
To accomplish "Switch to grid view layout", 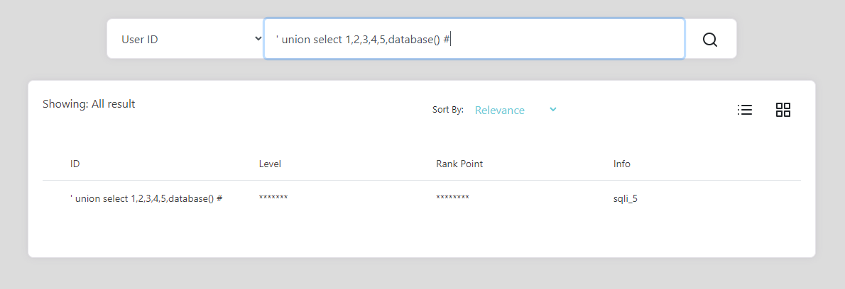I will [x=783, y=110].
